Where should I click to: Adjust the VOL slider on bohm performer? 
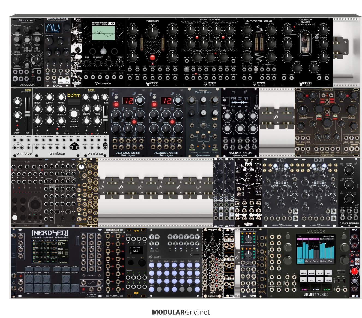(x=27, y=114)
